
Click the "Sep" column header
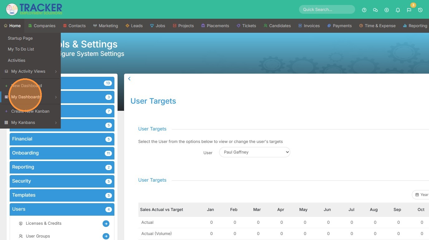(397, 210)
